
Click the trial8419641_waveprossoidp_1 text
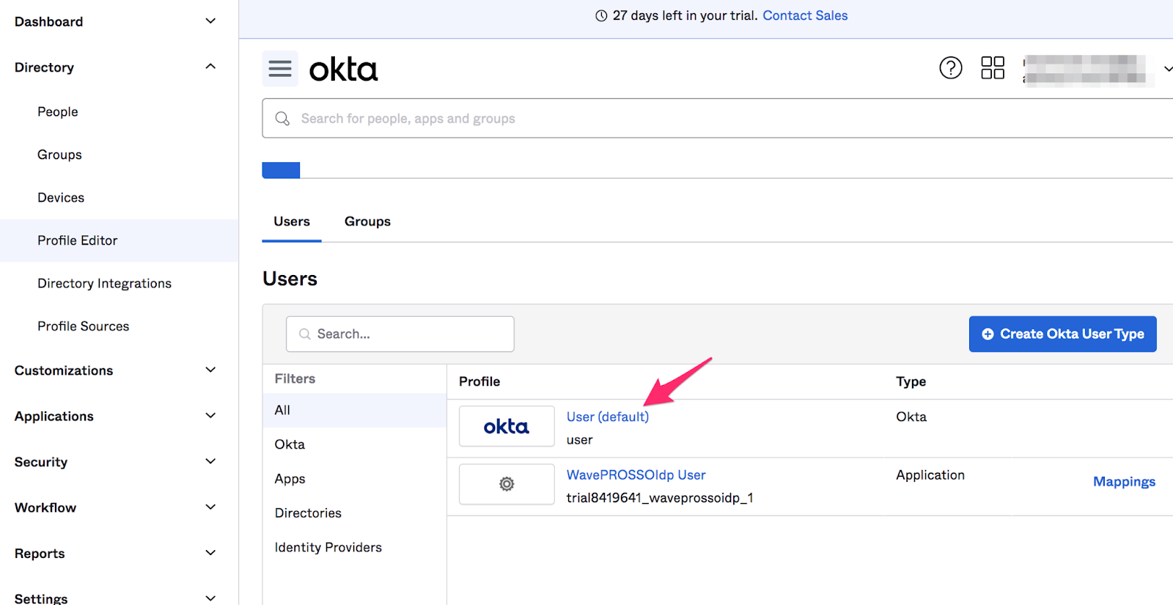660,498
